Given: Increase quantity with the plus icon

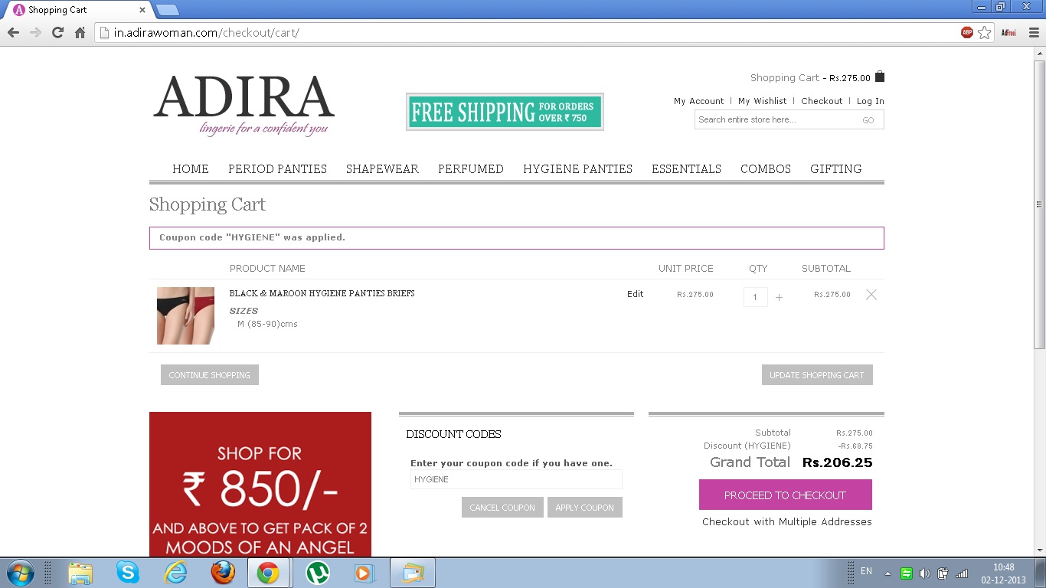Looking at the screenshot, I should [x=779, y=297].
